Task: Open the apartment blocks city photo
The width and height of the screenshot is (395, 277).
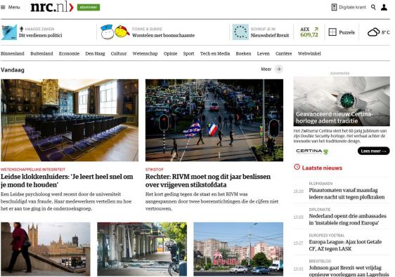Action: pos(238,249)
